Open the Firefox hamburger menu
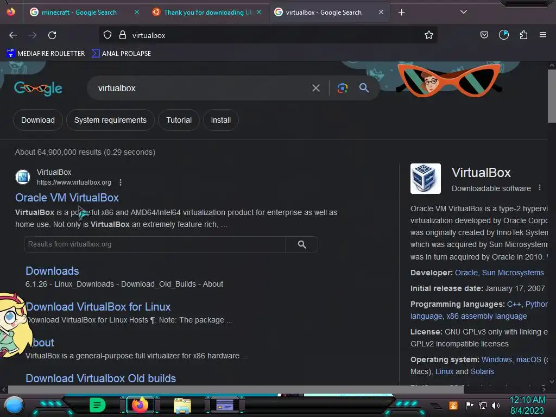The height and width of the screenshot is (417, 556). [x=543, y=35]
